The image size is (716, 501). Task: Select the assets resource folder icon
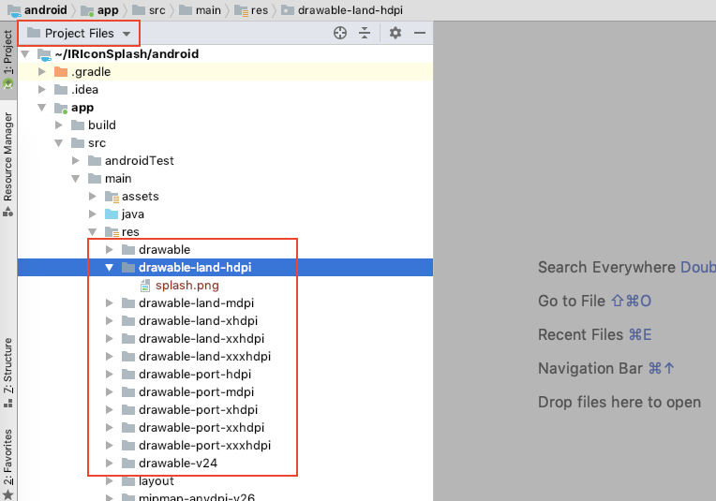tap(112, 197)
